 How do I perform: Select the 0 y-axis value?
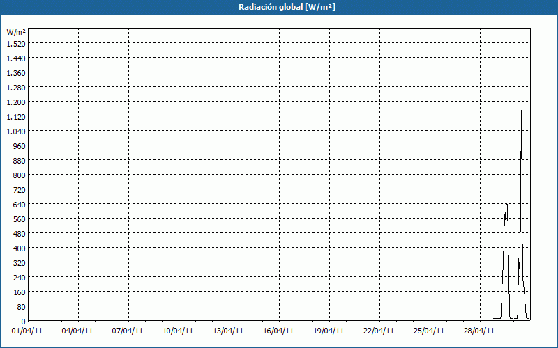click(x=24, y=322)
